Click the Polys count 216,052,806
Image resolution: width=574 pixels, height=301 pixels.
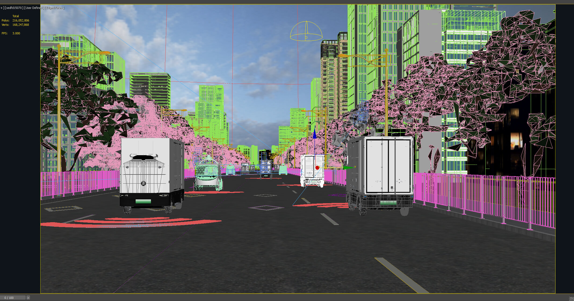(21, 20)
